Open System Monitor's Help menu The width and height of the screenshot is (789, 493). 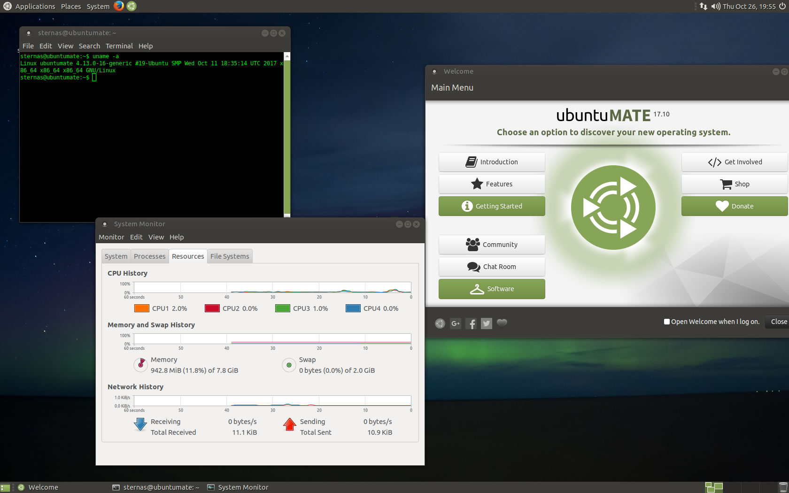point(177,237)
